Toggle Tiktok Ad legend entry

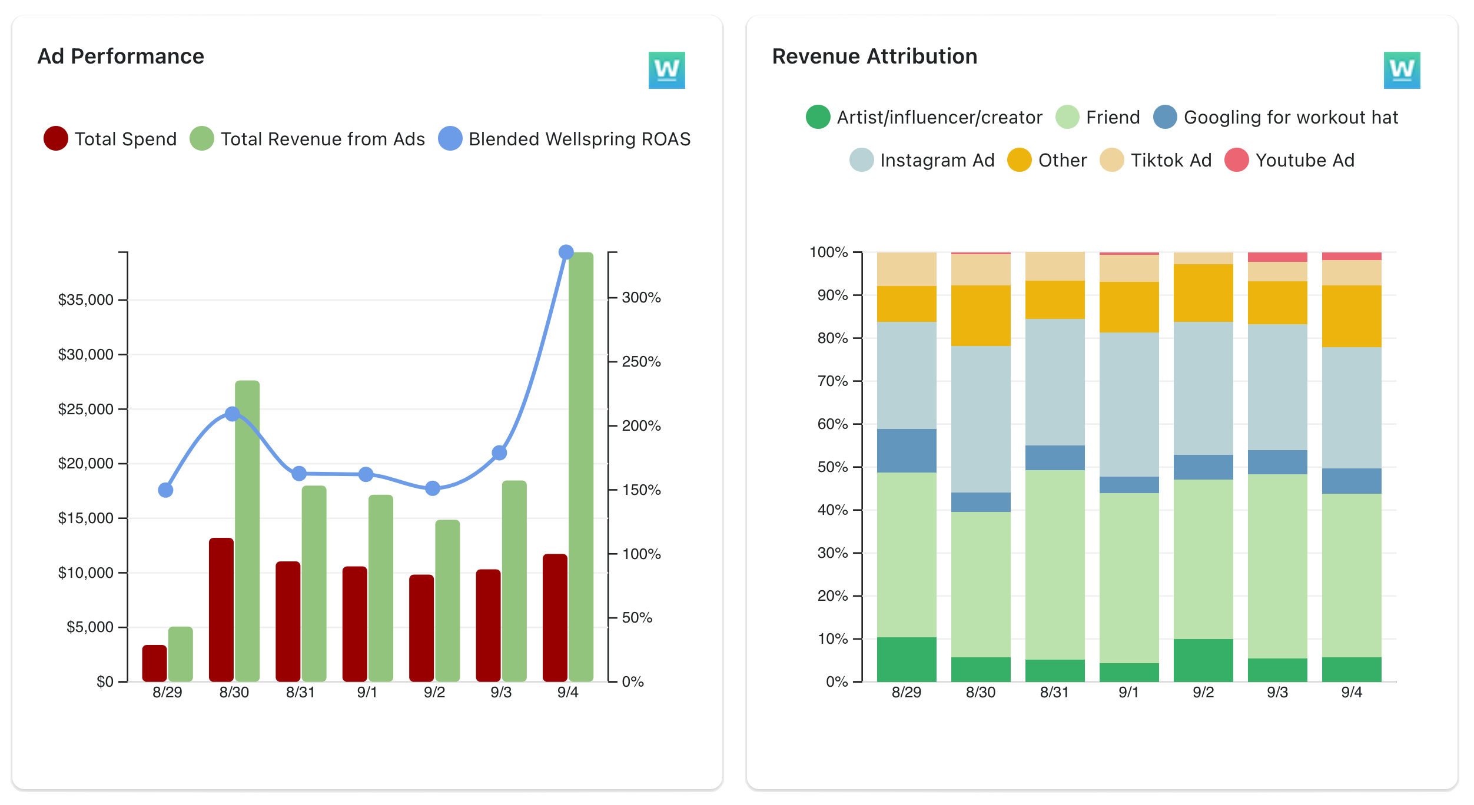(1156, 160)
